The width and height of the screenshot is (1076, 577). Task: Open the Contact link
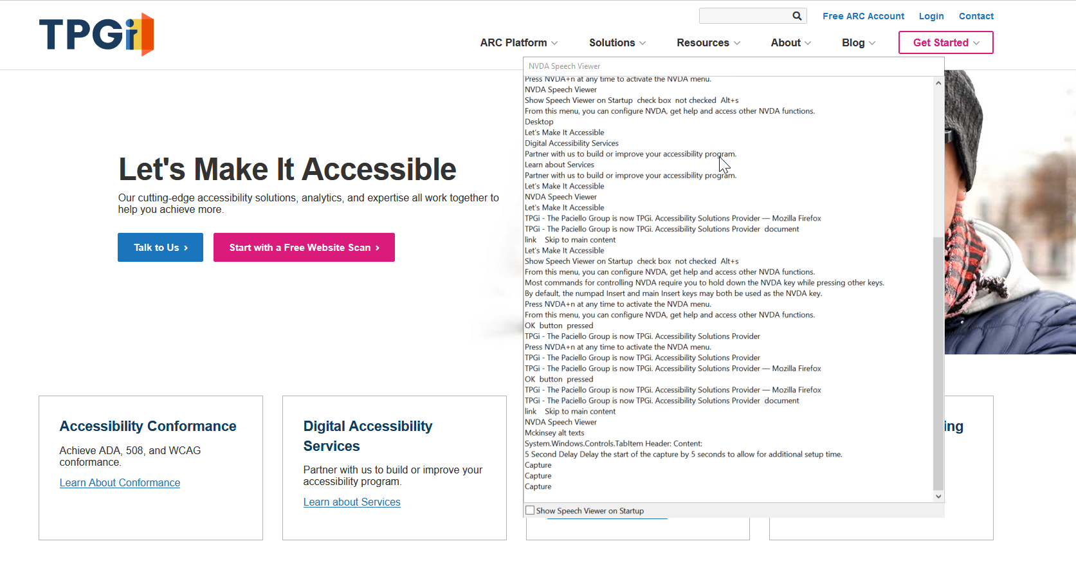[x=976, y=16]
